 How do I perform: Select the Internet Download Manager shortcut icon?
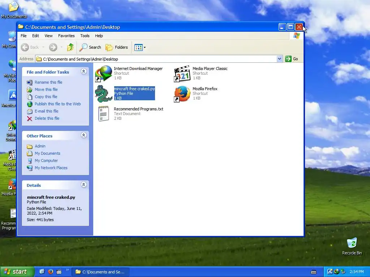pyautogui.click(x=103, y=74)
